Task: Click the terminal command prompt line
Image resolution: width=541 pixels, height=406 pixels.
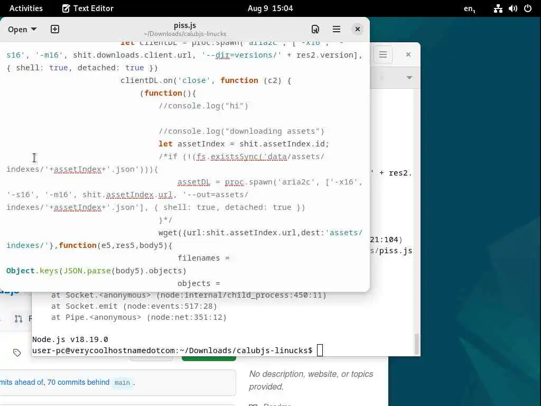Action: 178,350
